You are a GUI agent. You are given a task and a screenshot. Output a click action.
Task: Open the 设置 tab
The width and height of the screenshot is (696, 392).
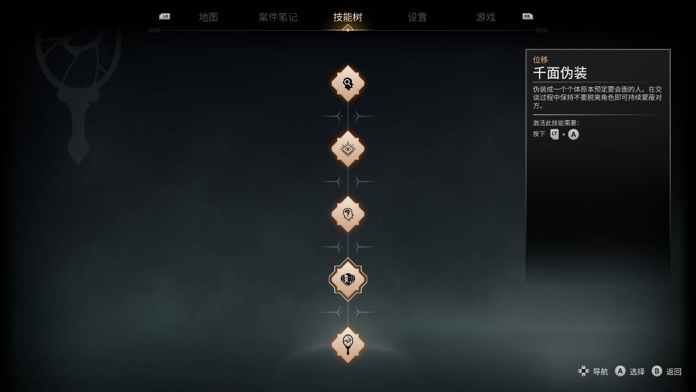coord(417,17)
